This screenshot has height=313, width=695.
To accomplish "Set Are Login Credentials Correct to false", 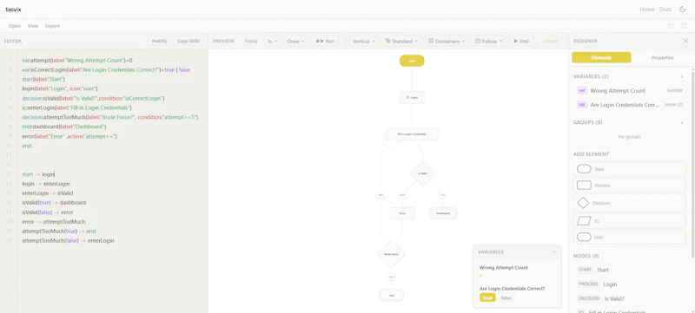I will point(506,298).
